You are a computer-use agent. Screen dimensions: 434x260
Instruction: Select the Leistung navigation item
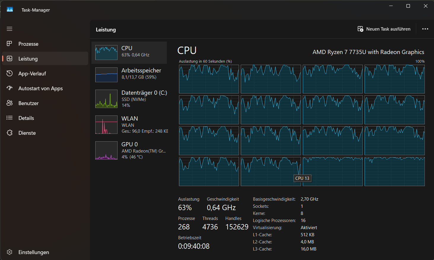pyautogui.click(x=45, y=58)
